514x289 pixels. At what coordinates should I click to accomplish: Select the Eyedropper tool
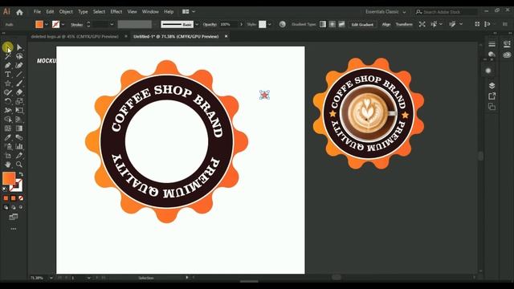pos(7,137)
